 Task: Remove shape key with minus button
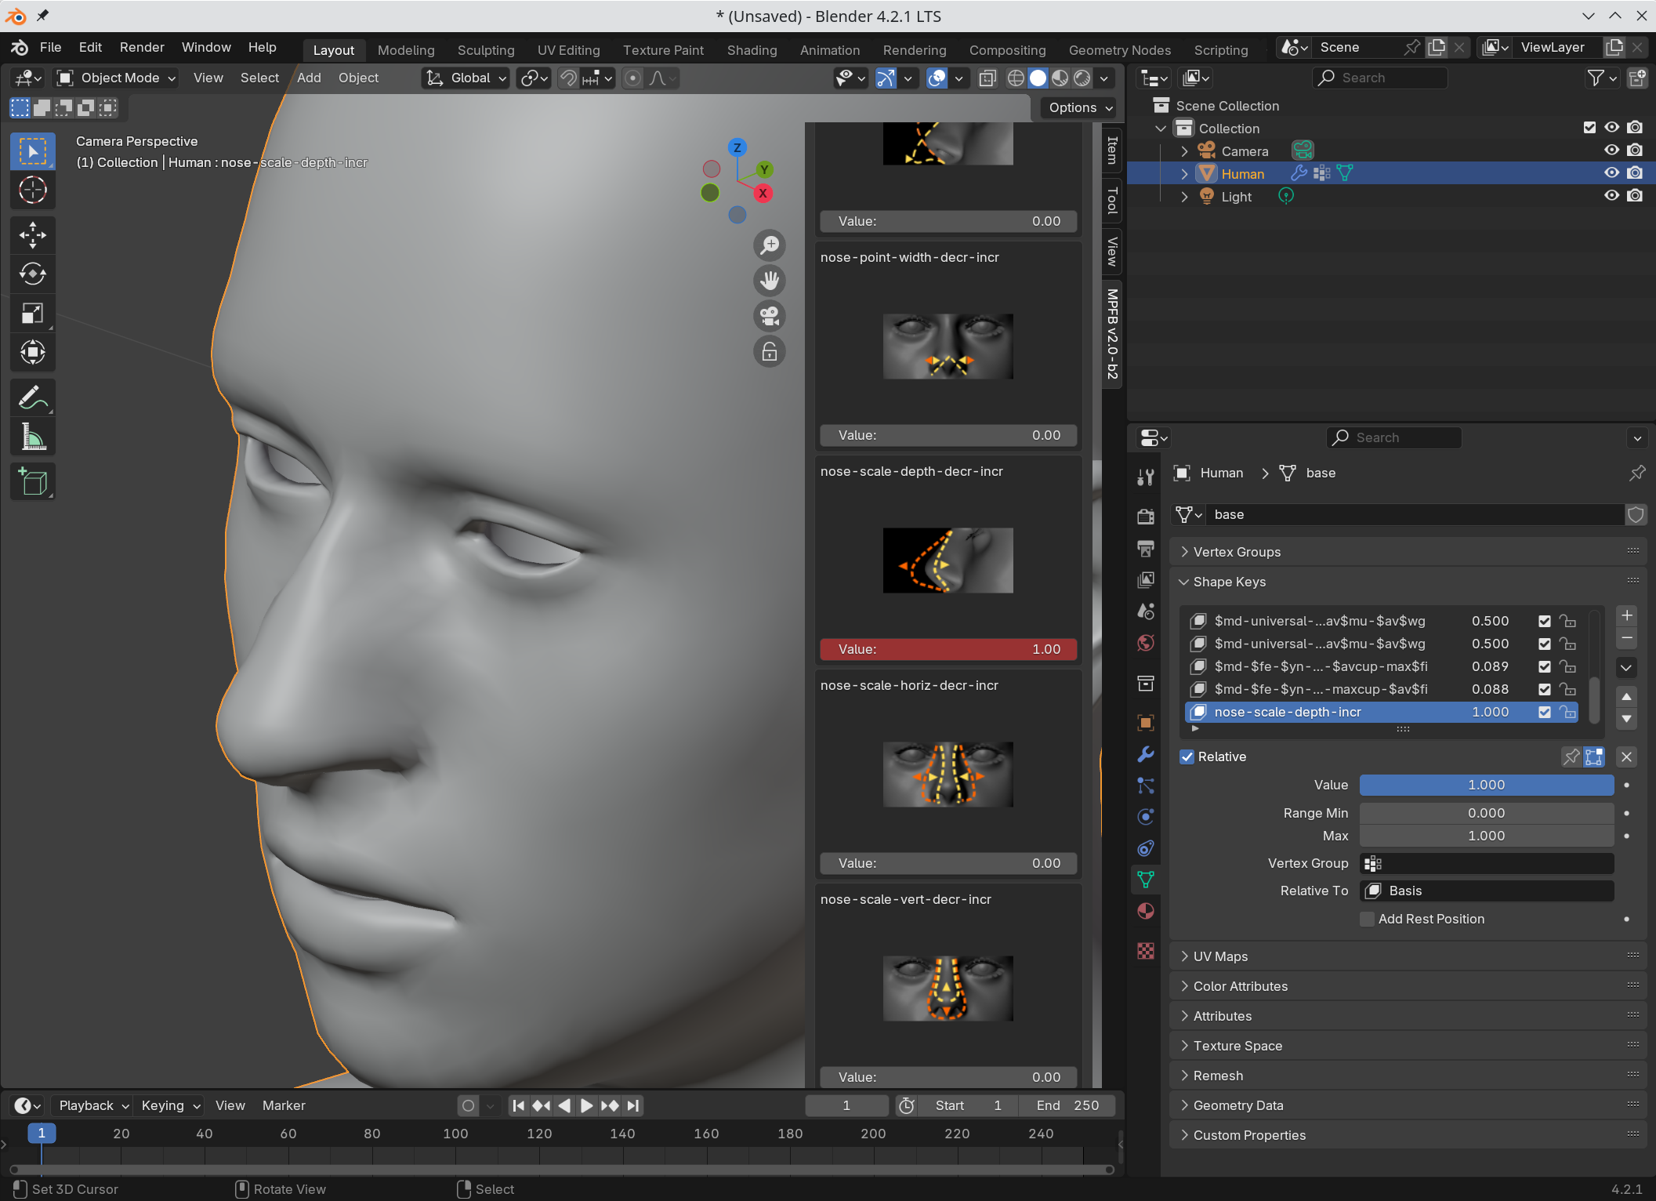(x=1627, y=638)
